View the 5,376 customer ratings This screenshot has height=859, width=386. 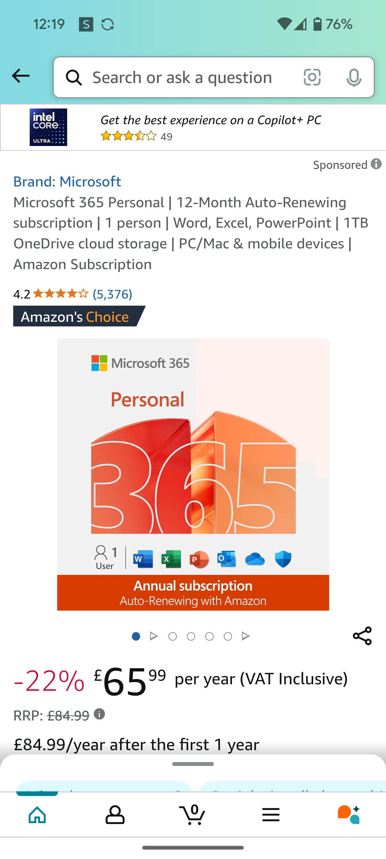[x=112, y=294]
